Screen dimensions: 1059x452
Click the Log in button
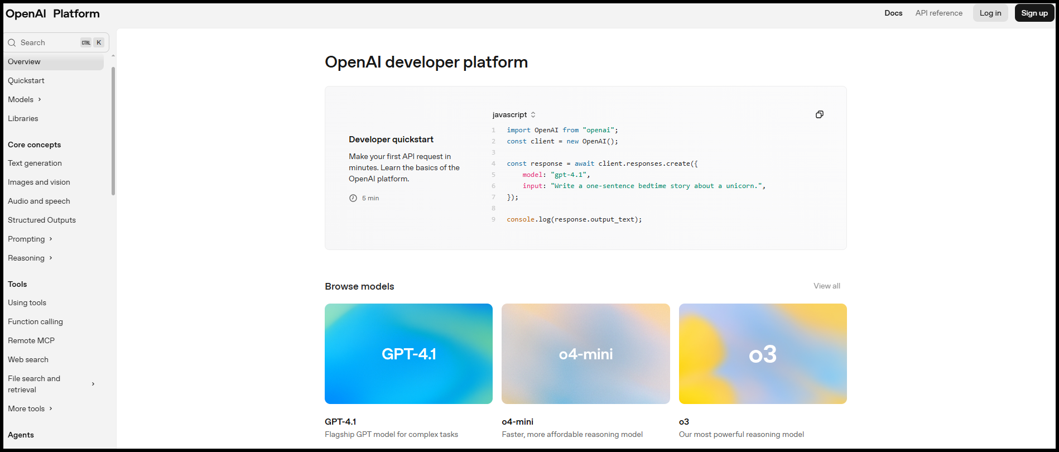coord(990,13)
